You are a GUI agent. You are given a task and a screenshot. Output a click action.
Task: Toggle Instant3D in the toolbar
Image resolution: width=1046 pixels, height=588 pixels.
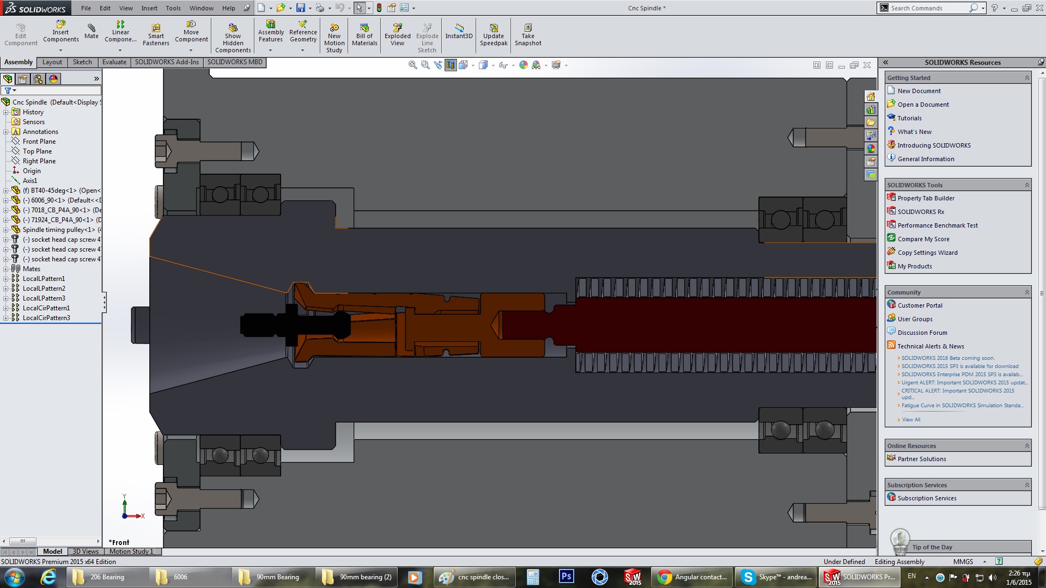[459, 32]
